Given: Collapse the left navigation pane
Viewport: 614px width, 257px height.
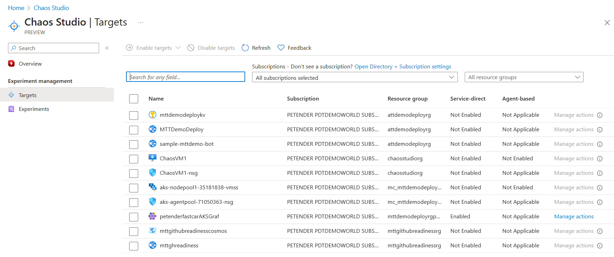Looking at the screenshot, I should click(107, 48).
